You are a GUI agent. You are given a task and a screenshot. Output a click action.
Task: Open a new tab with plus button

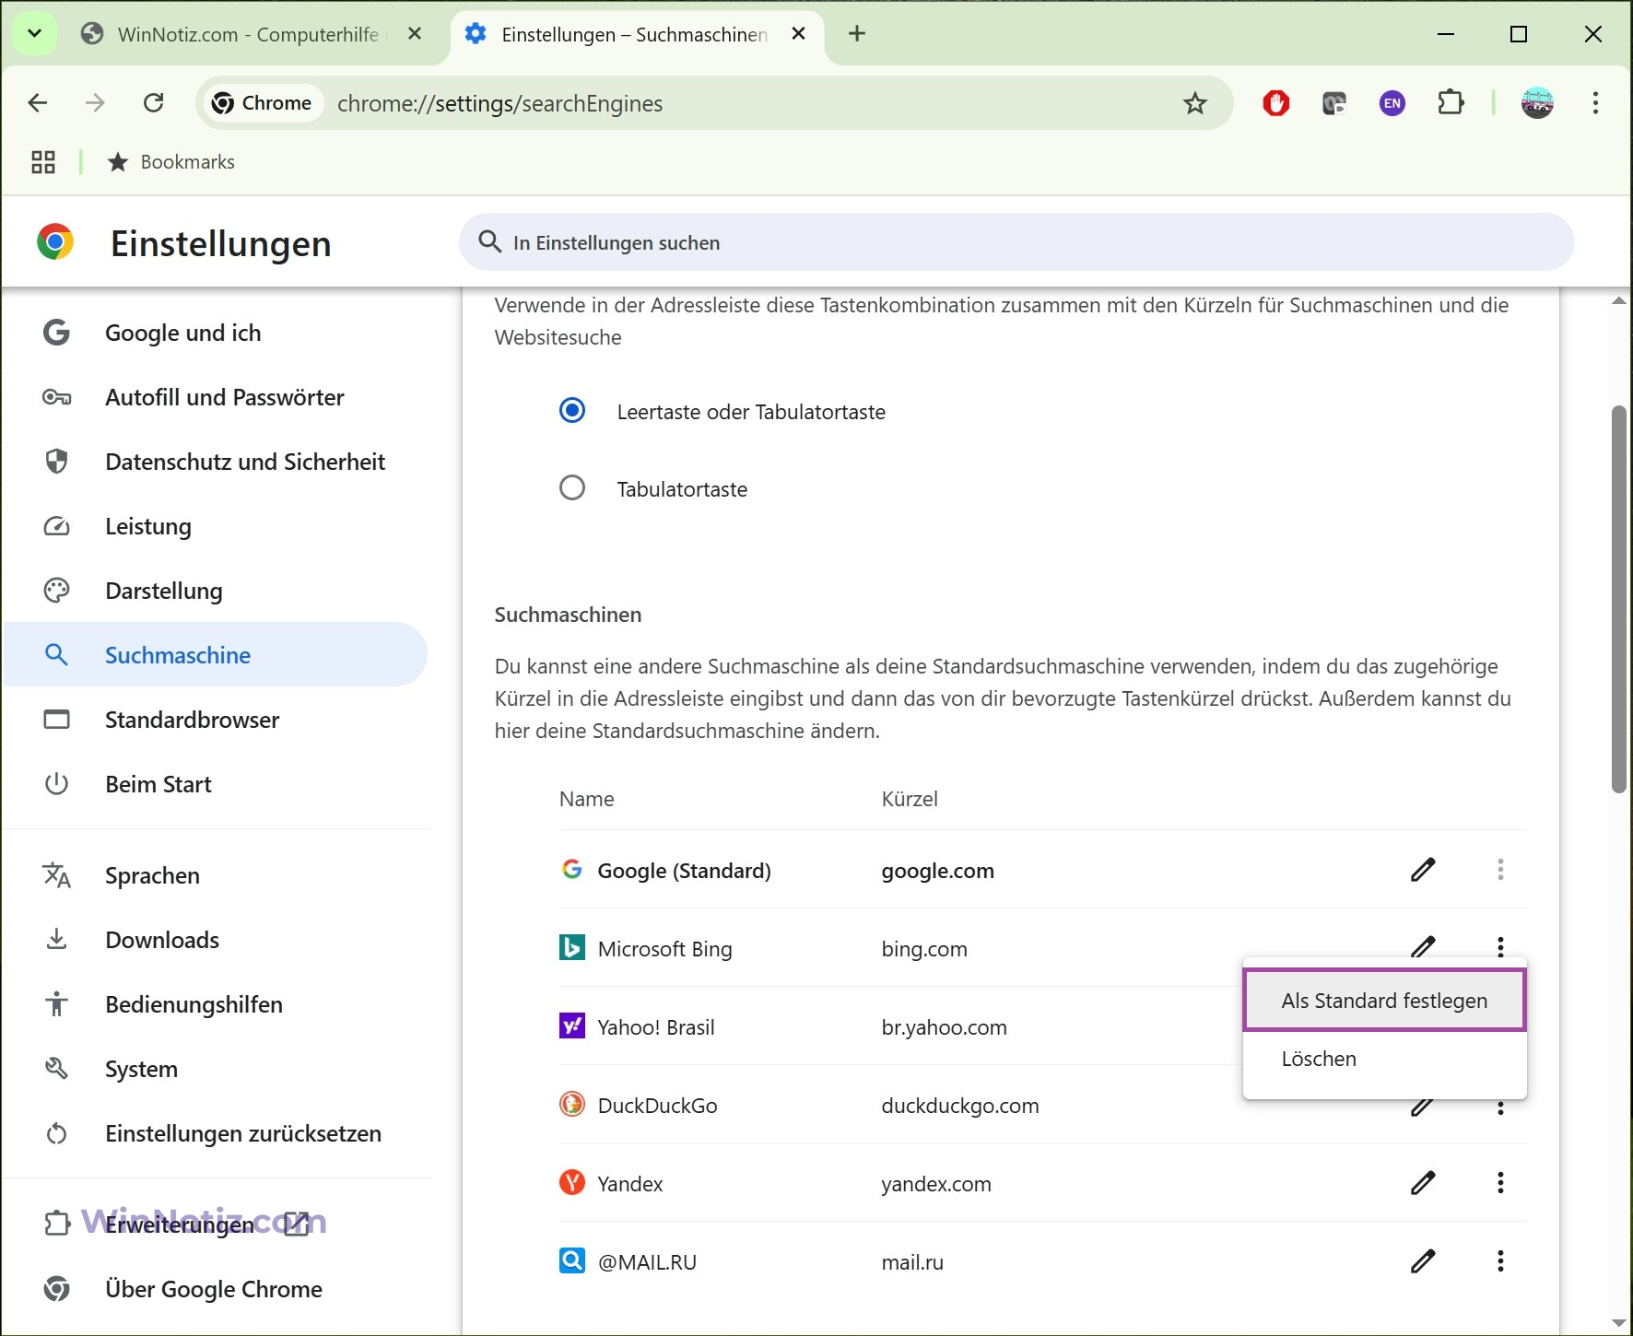click(857, 34)
